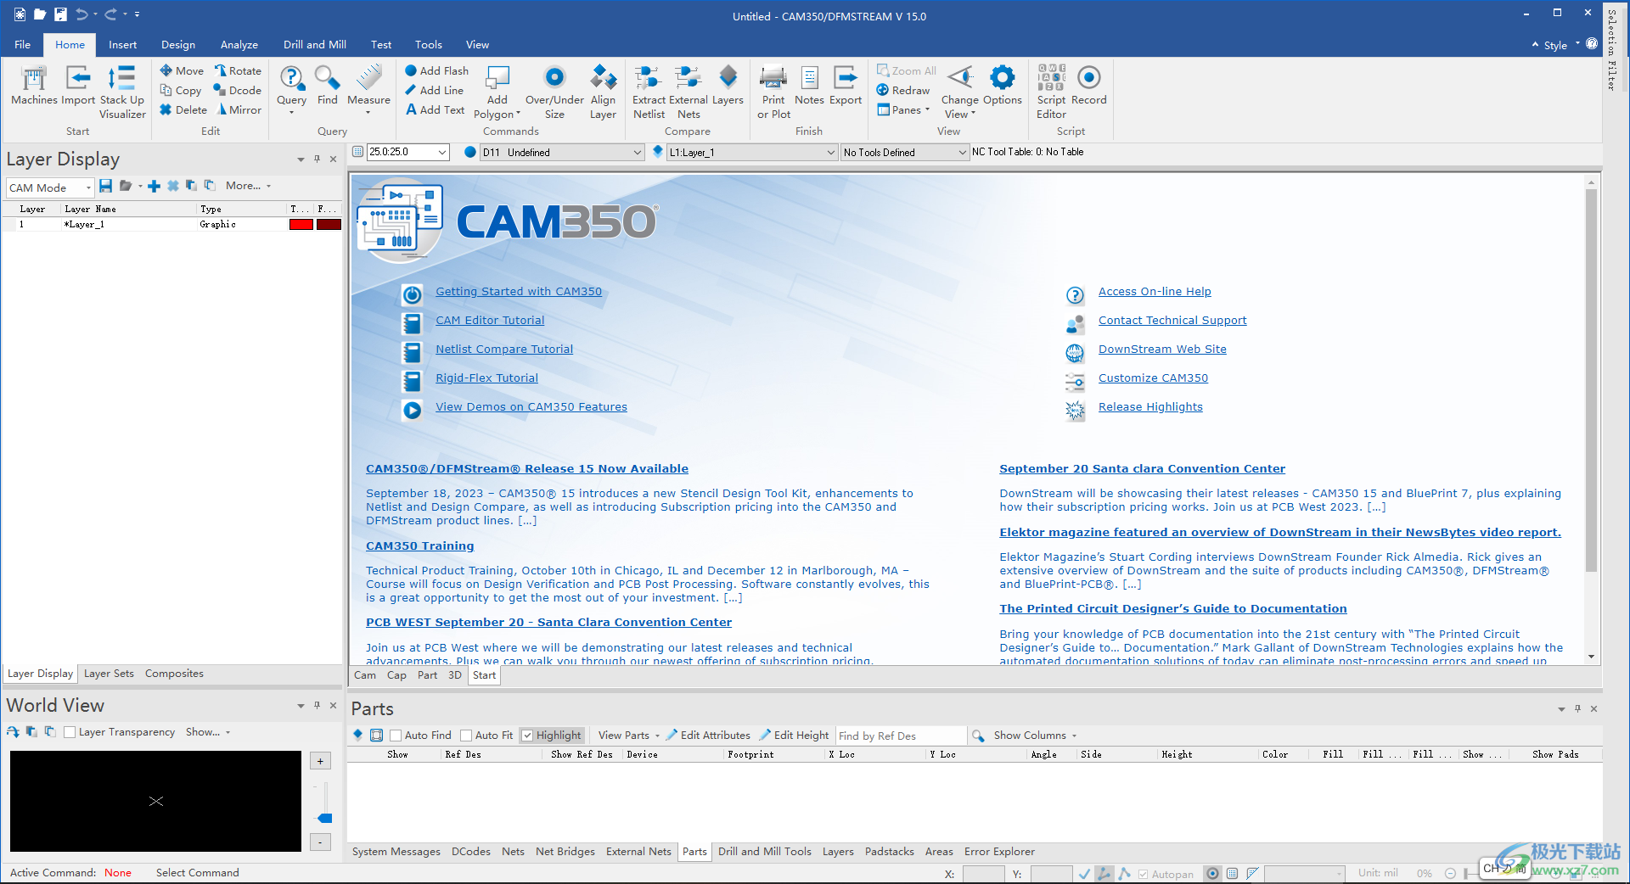Toggle Autopan checkbox in status bar
The height and width of the screenshot is (884, 1630).
(1143, 874)
